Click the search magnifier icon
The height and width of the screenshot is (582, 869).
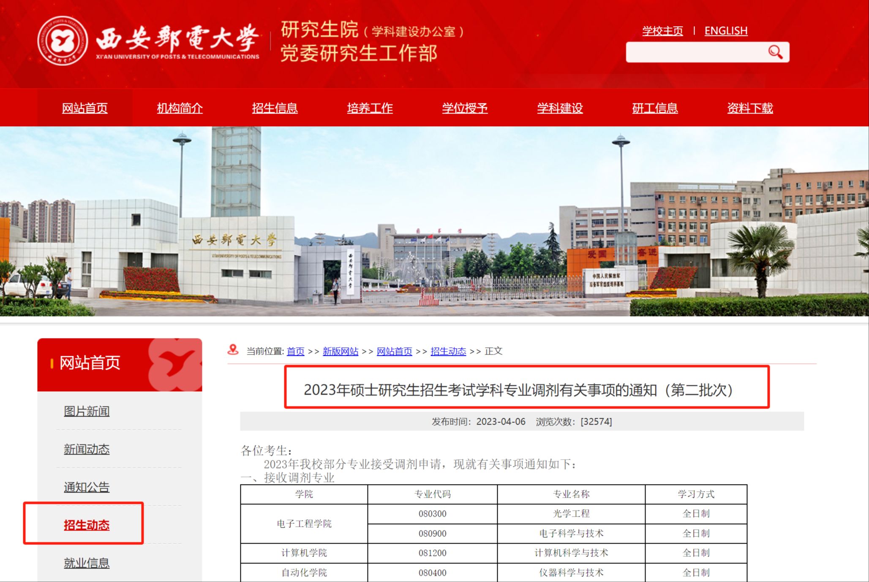[x=775, y=52]
